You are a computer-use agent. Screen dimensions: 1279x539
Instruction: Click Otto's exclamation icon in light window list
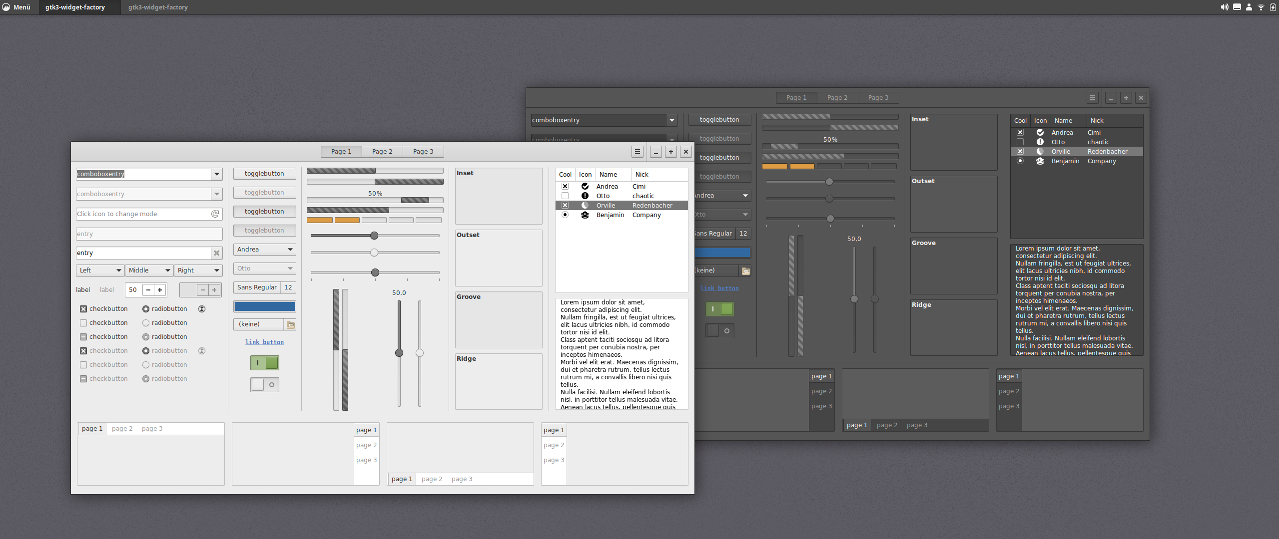[x=585, y=196]
